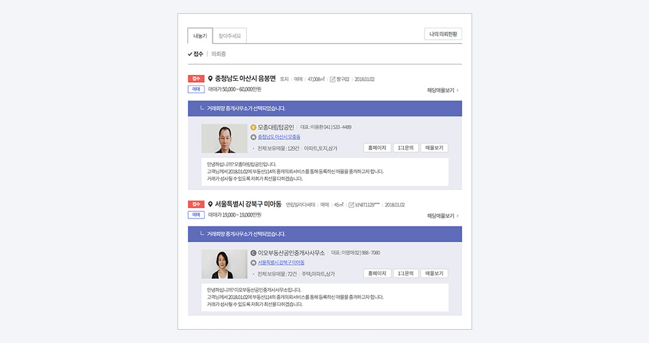The image size is (649, 343).
Task: Select the checked 접수 filter
Action: [x=195, y=54]
